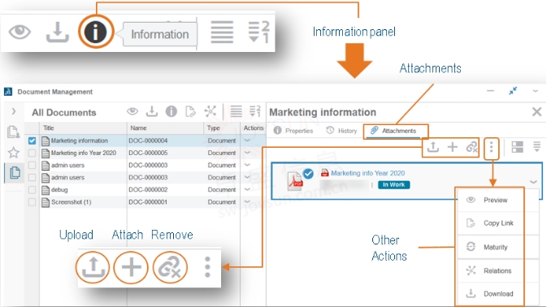The image size is (547, 307).
Task: Check the Marketing info Year 2020 checkbox
Action: (32, 153)
